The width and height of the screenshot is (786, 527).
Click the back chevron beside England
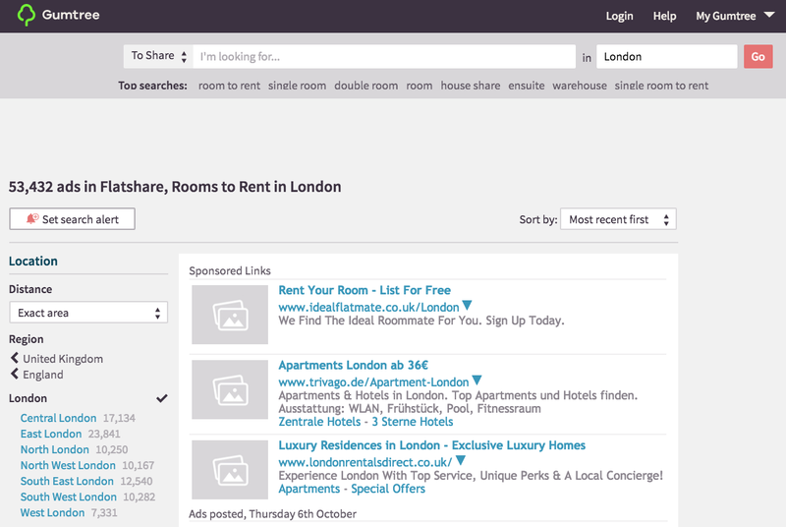[15, 374]
